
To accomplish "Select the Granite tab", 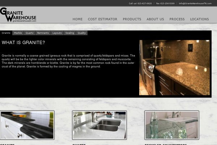I will point(6,33).
